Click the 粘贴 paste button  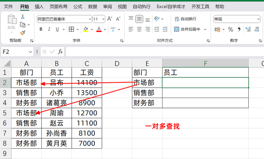click(x=12, y=23)
